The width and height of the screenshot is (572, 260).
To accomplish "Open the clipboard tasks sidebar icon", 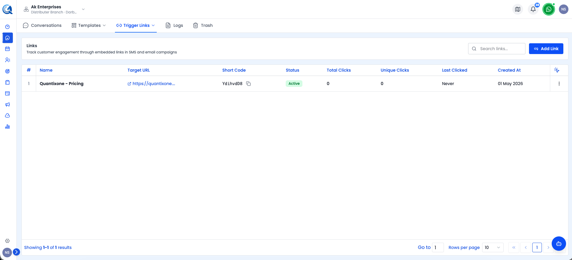I will click(7, 82).
